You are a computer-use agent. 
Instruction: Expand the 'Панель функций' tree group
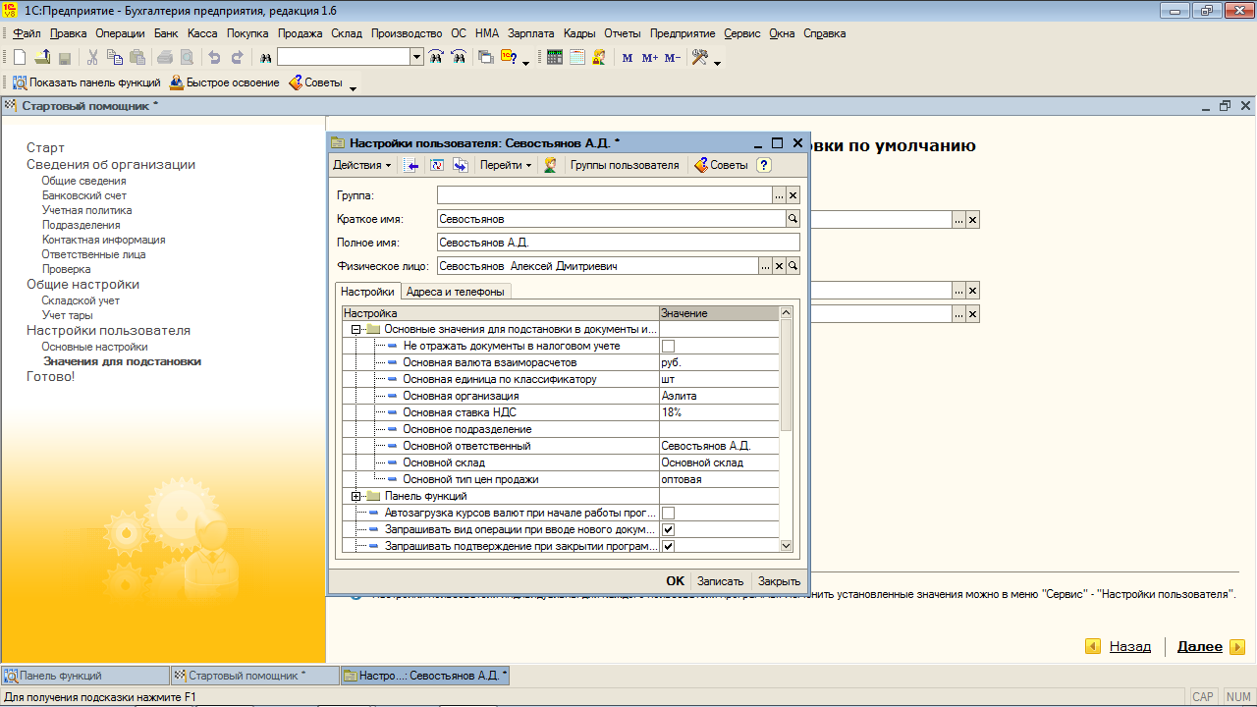click(356, 496)
